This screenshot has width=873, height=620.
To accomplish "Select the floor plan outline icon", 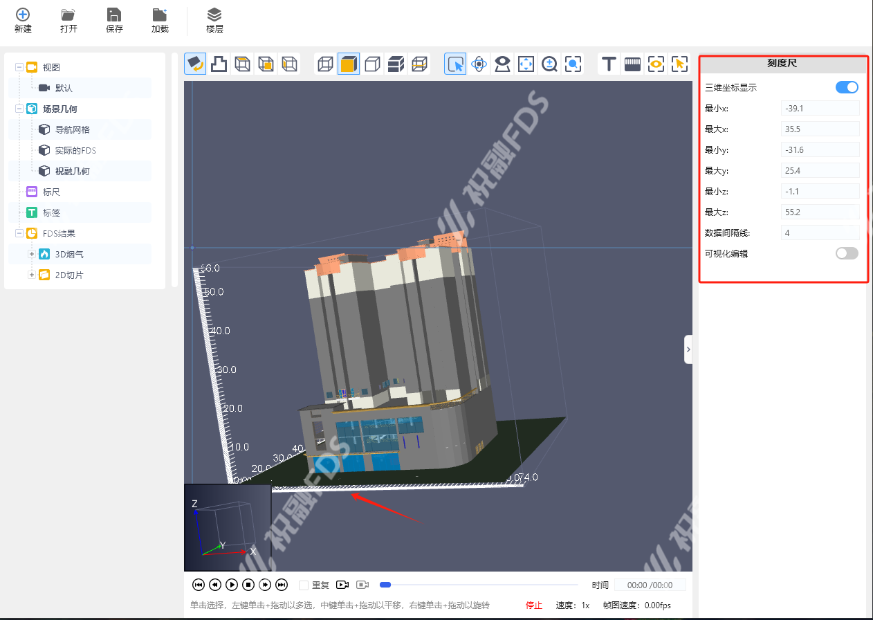I will point(219,64).
